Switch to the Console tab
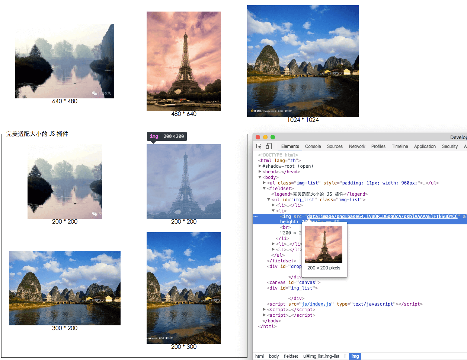467x360 pixels. pos(313,146)
